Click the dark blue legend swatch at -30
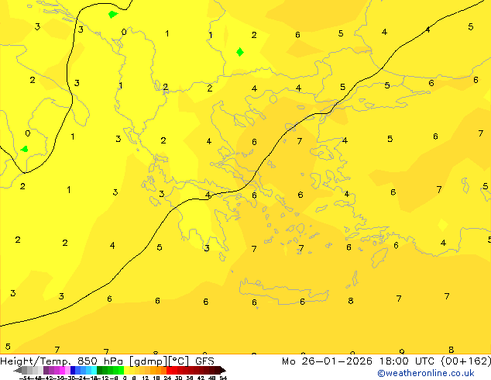Image resolution: width=491 pixels, height=380 pixels. click(73, 370)
